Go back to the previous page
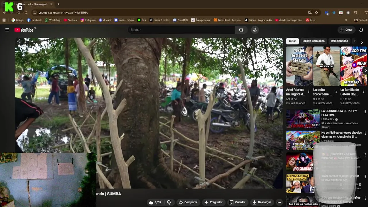368x207 pixels. coord(4,13)
